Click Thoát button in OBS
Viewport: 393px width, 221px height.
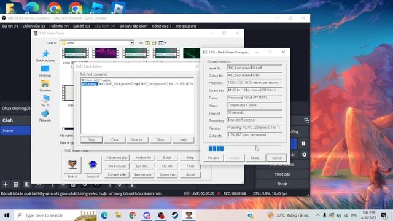(282, 184)
